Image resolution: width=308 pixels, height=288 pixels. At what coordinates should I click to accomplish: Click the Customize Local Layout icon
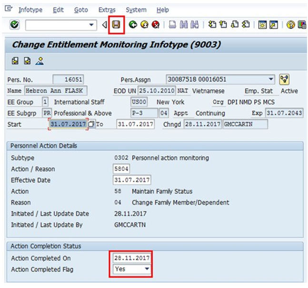(x=302, y=25)
